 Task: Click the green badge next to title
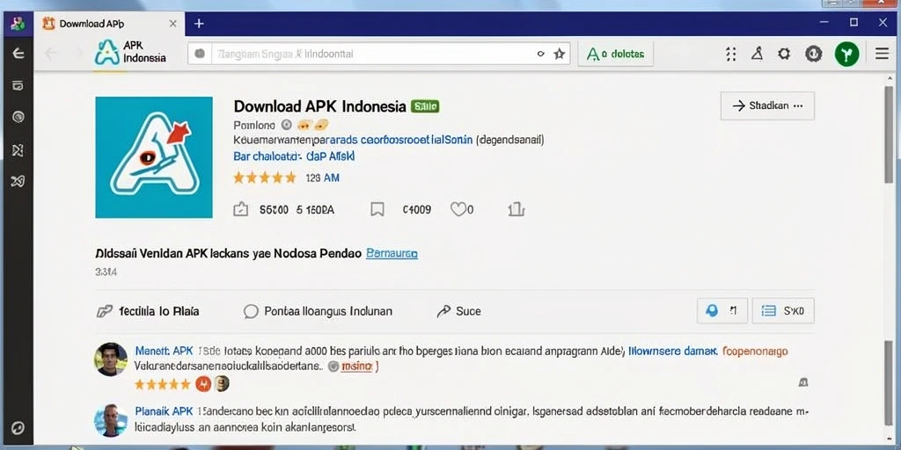(425, 106)
